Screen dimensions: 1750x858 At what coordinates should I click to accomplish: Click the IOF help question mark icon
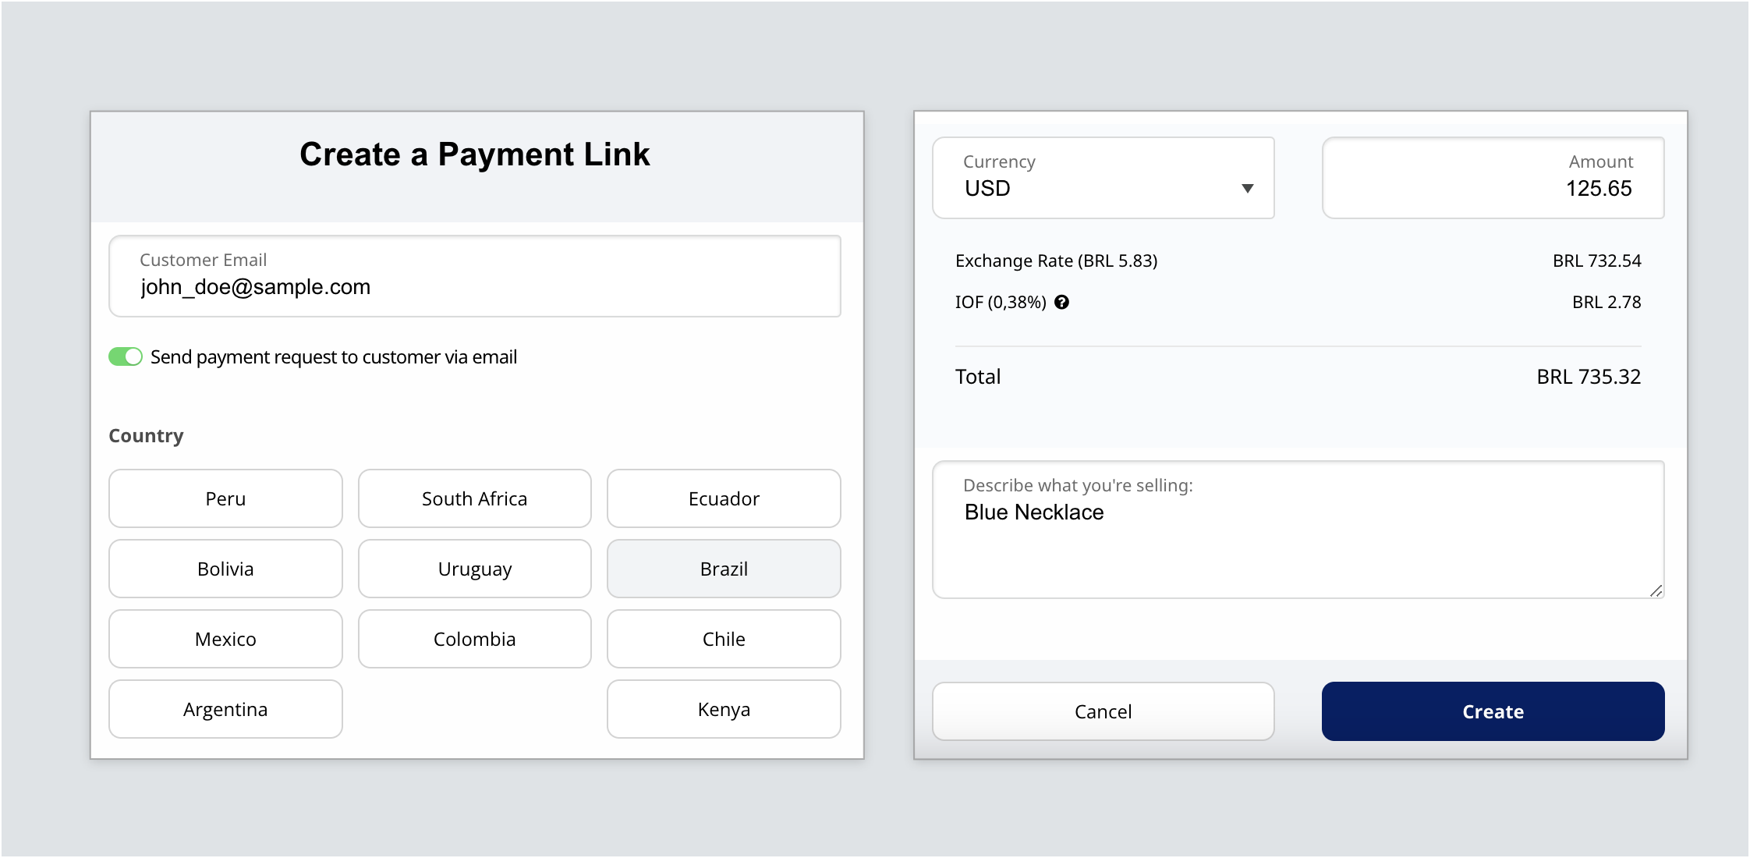tap(1061, 303)
